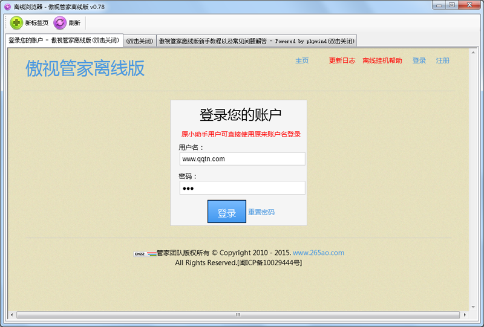The width and height of the screenshot is (484, 327).
Task: Focus the 密码 password field
Action: [x=242, y=188]
